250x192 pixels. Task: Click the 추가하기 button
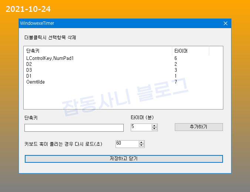[x=199, y=127]
